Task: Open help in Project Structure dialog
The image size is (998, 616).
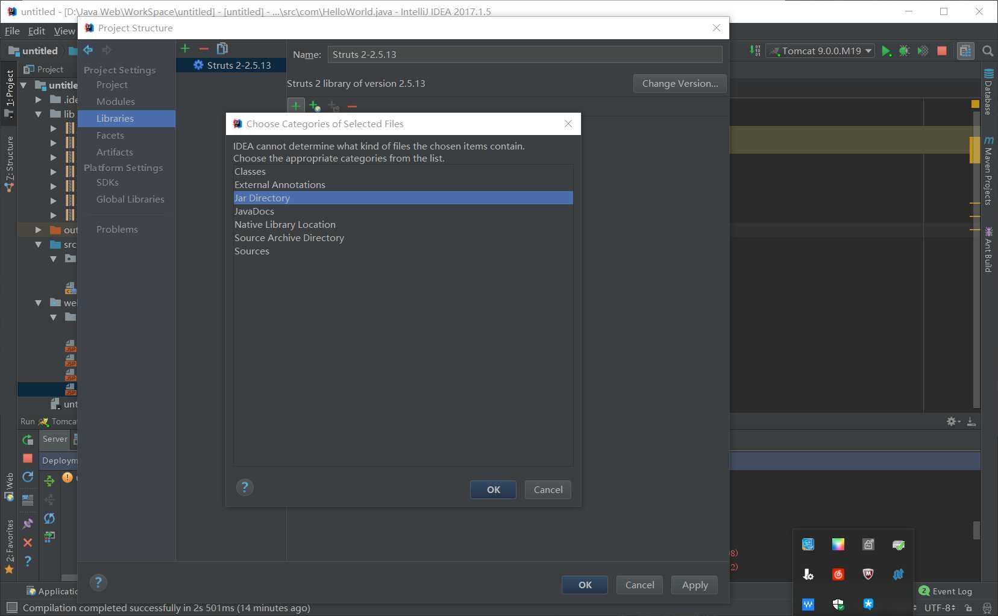Action: pos(98,582)
